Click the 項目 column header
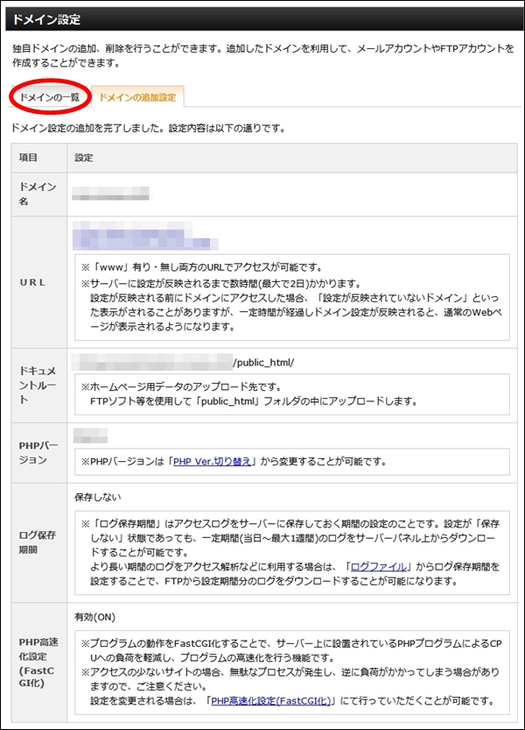Viewport: 525px width, 730px height. 28,158
